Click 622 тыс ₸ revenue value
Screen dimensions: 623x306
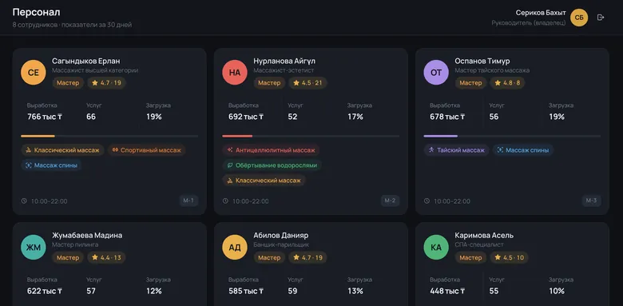(x=45, y=291)
